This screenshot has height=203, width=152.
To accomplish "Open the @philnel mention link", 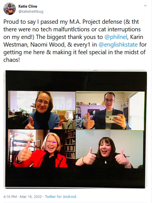I will pos(116,37).
